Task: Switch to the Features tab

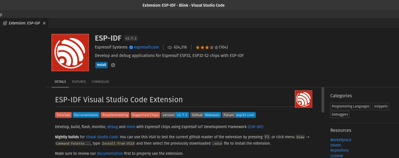Action: tap(79, 82)
